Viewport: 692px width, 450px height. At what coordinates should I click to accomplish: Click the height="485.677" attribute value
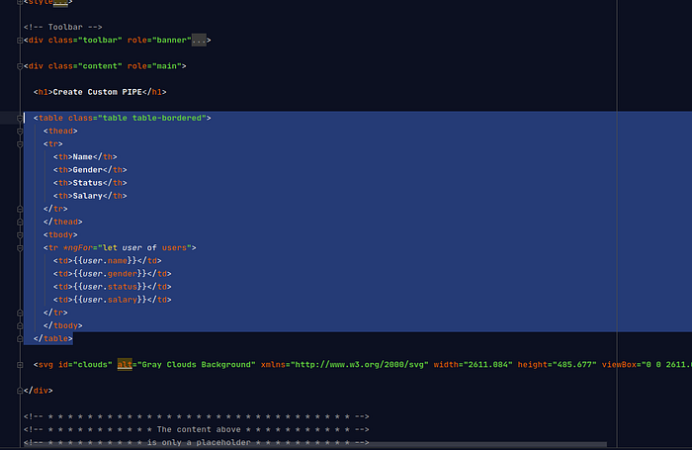572,365
